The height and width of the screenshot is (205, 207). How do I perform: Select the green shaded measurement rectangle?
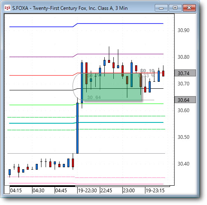coord(112,87)
